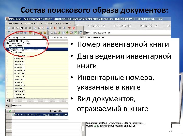Viewport: 183px width, 137px height.
Task: Click the list horizontal scrollbar left arrow
Action: [x=8, y=100]
